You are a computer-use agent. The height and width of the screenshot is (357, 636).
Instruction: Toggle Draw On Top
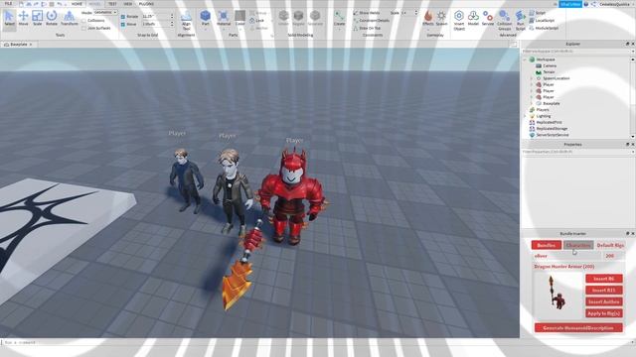pos(367,28)
